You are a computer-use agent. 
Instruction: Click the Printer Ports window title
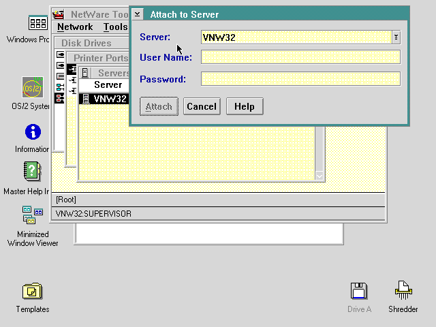click(101, 58)
